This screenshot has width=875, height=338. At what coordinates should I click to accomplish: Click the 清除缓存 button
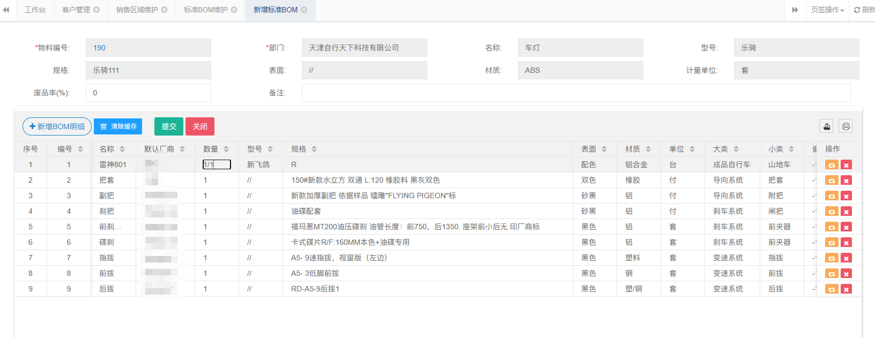(118, 126)
